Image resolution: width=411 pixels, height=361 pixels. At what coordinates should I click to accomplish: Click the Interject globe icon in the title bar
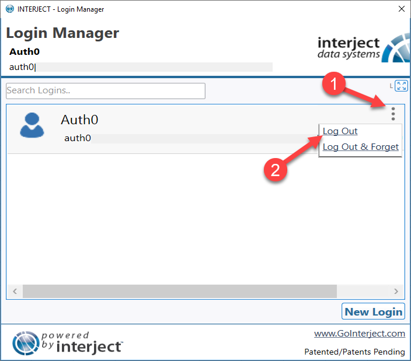click(x=10, y=9)
